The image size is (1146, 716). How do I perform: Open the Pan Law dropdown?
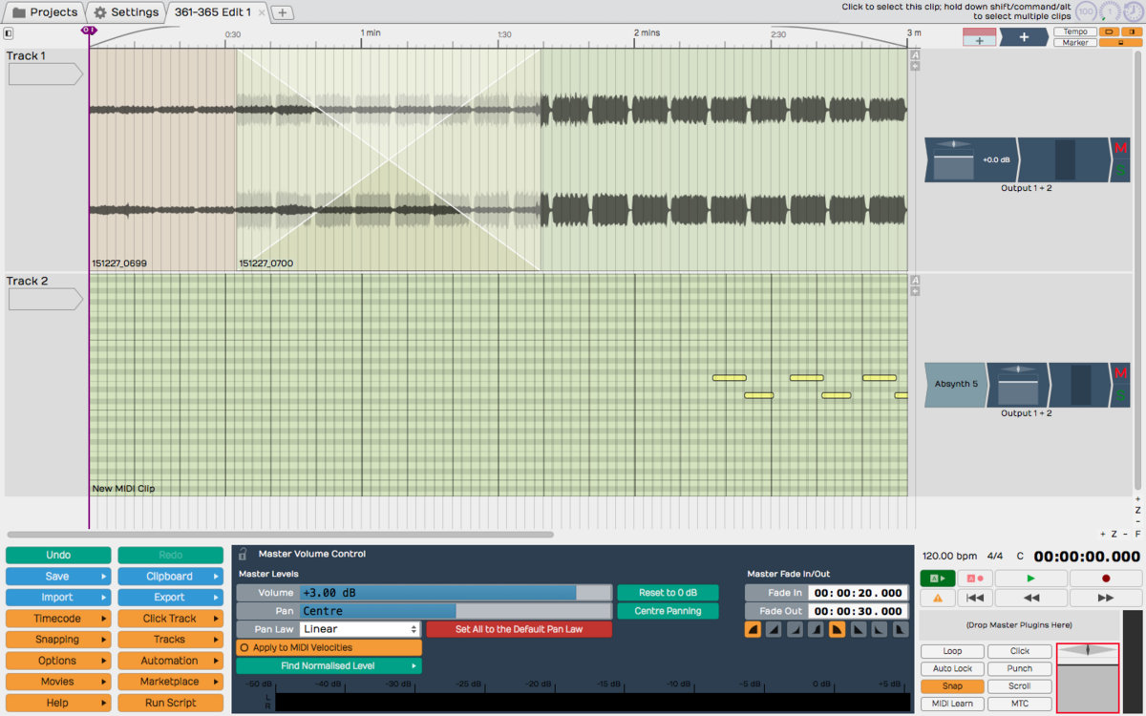360,629
